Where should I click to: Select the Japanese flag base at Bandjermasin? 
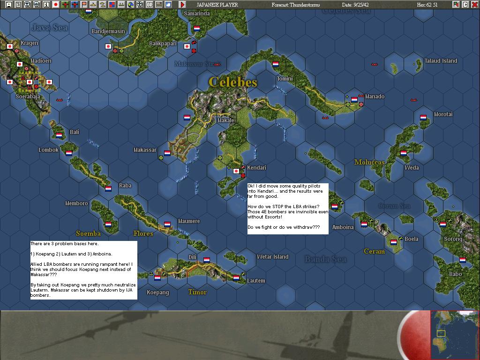[108, 46]
